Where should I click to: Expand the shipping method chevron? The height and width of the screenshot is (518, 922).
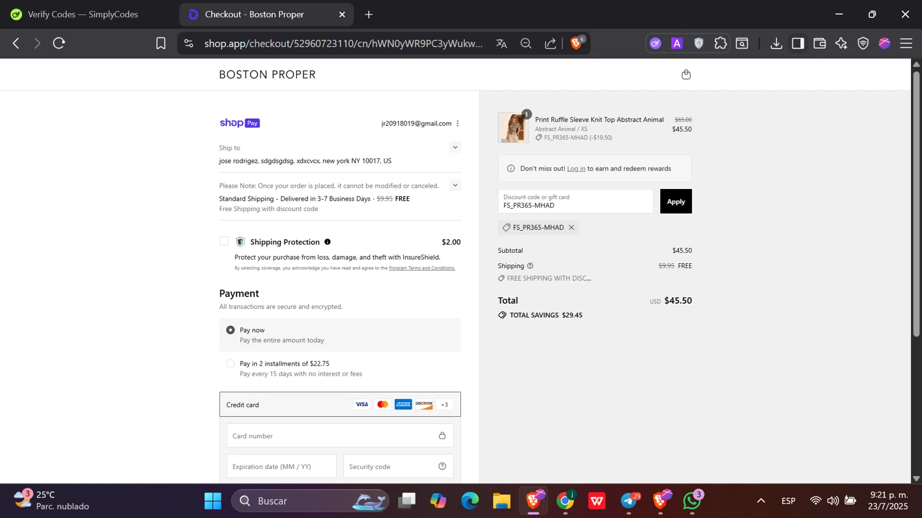455,185
